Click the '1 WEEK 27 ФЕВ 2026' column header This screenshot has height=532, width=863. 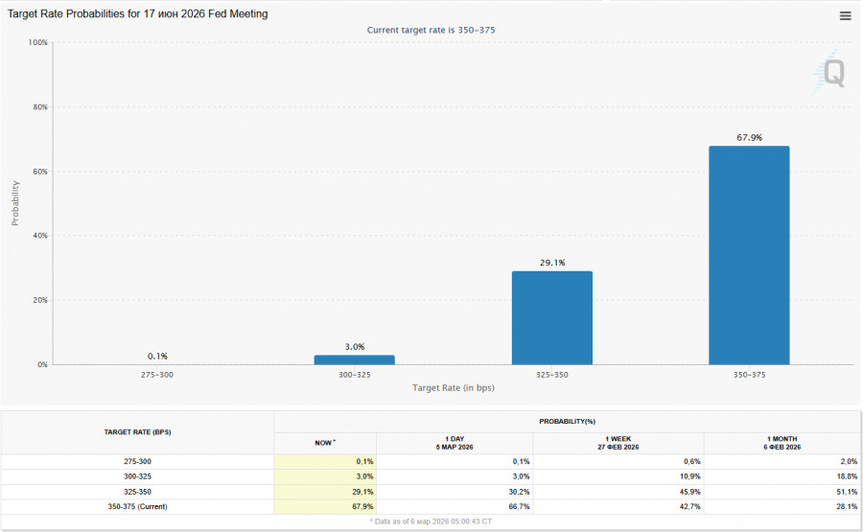point(618,443)
